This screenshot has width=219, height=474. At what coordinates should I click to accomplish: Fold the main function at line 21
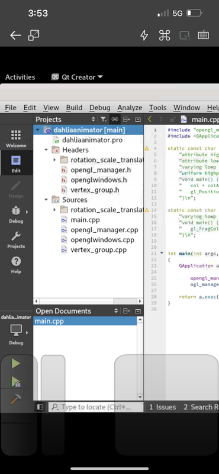pyautogui.click(x=162, y=253)
